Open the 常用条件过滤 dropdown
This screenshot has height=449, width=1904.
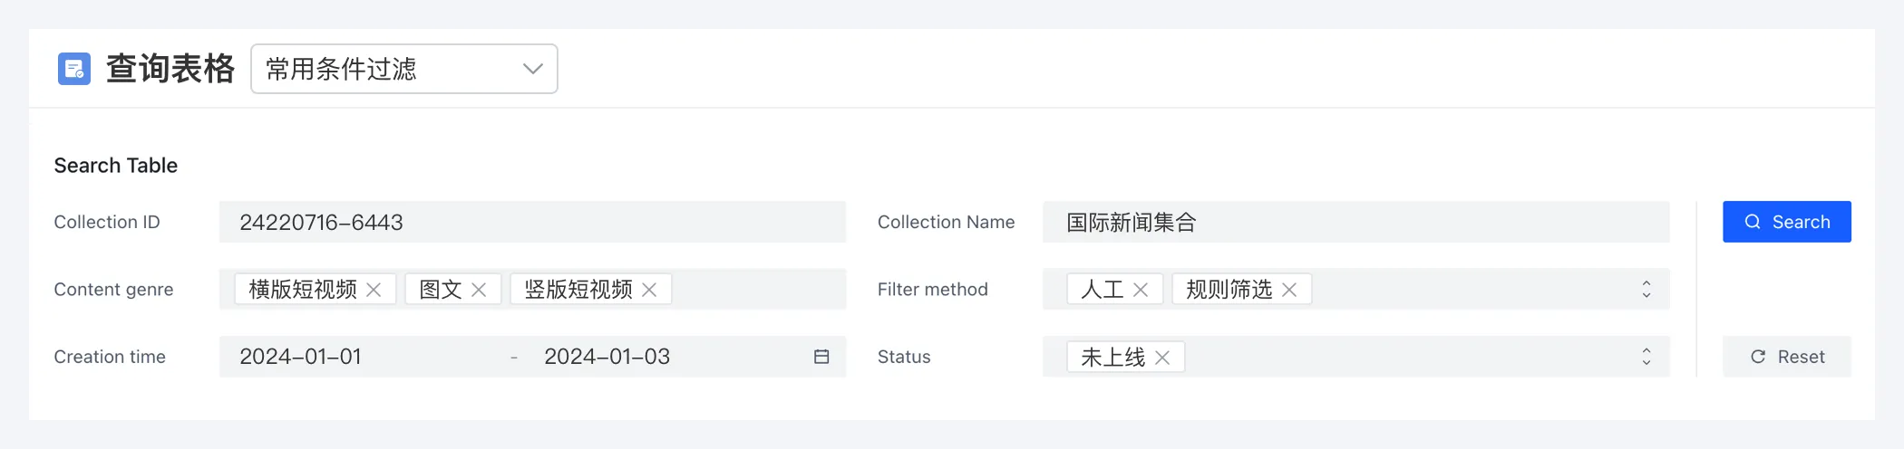[x=404, y=69]
